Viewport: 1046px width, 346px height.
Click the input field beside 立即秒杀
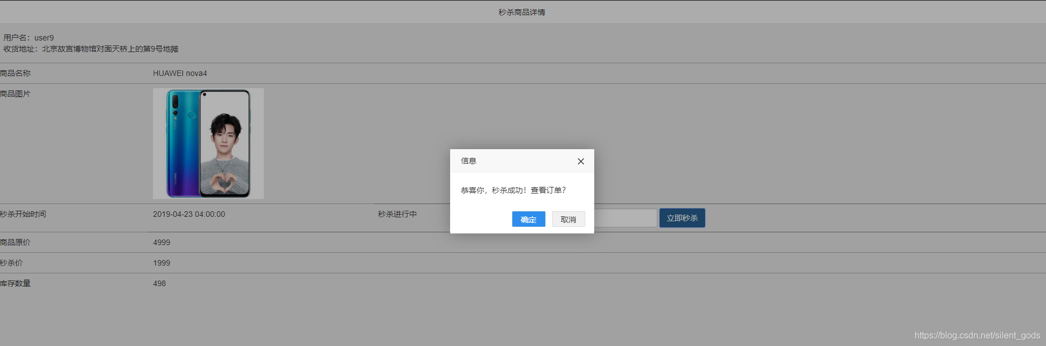point(625,218)
